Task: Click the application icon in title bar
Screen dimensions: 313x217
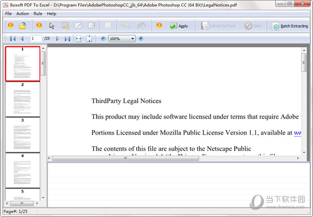Action: pyautogui.click(x=6, y=5)
